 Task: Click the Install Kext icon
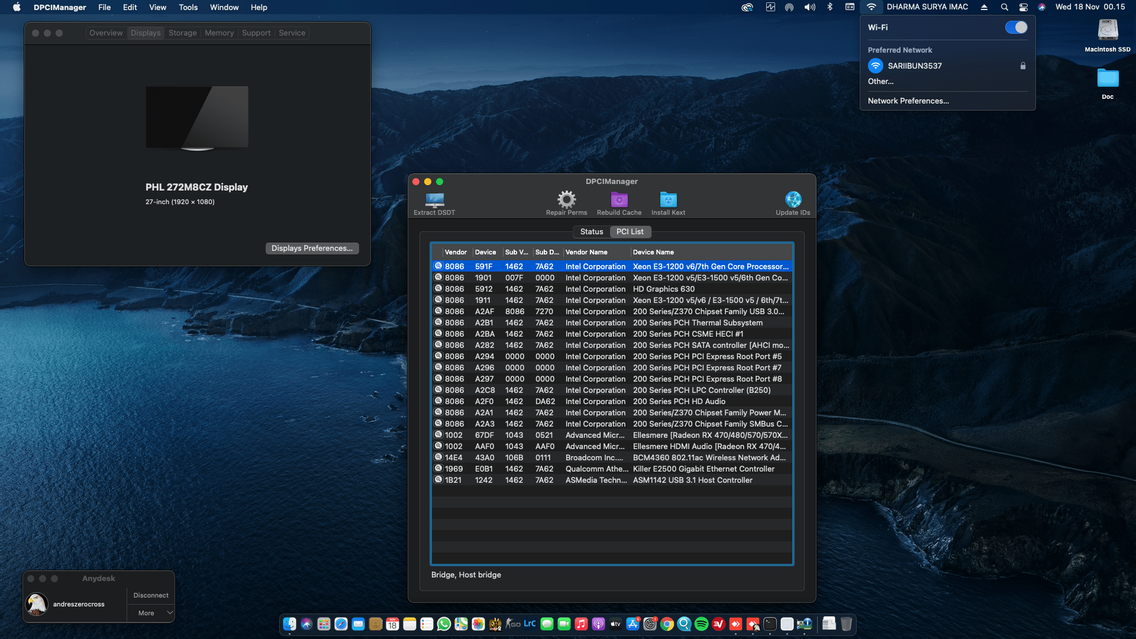pos(668,199)
